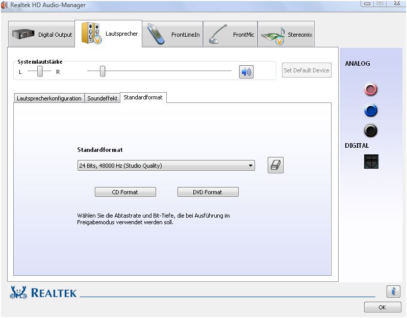Click the main volume slider handle
Screen dimensions: 407x318
coord(103,71)
